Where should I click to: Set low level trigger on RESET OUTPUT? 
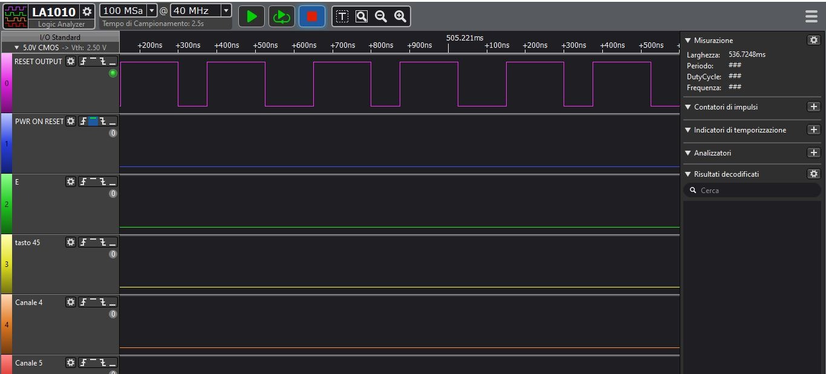click(112, 61)
